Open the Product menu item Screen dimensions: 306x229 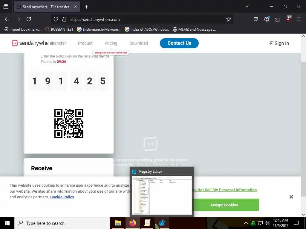(x=85, y=43)
